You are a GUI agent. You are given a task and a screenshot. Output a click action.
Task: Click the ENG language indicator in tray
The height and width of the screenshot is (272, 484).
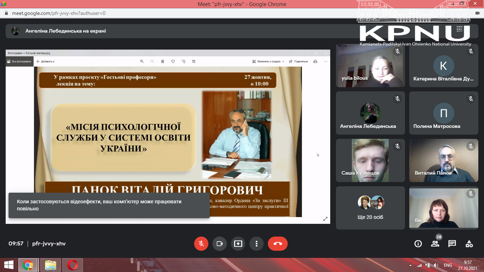point(448,265)
